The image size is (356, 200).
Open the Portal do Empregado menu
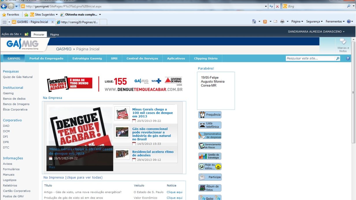(46, 59)
